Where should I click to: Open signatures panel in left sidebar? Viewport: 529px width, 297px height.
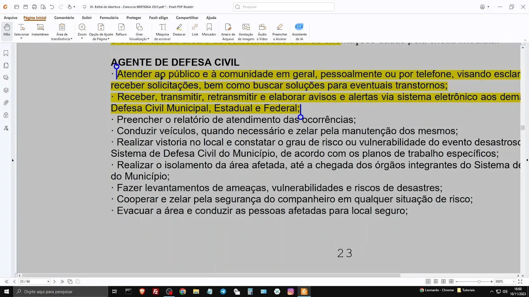[x=6, y=128]
